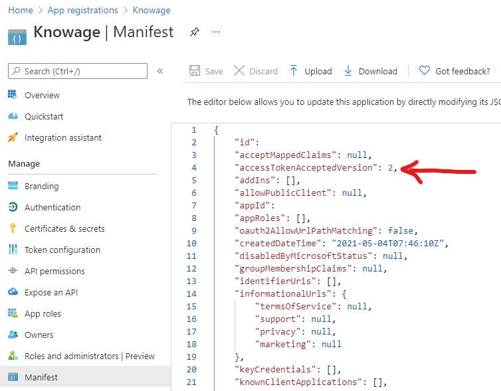Click the Upload button label
Screen dimensions: 501x391
tap(318, 71)
